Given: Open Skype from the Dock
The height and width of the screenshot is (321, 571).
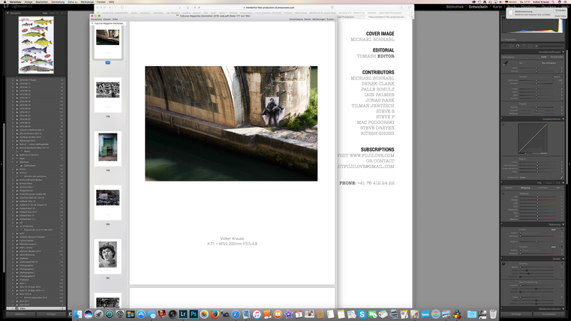Looking at the screenshot, I should (x=362, y=314).
